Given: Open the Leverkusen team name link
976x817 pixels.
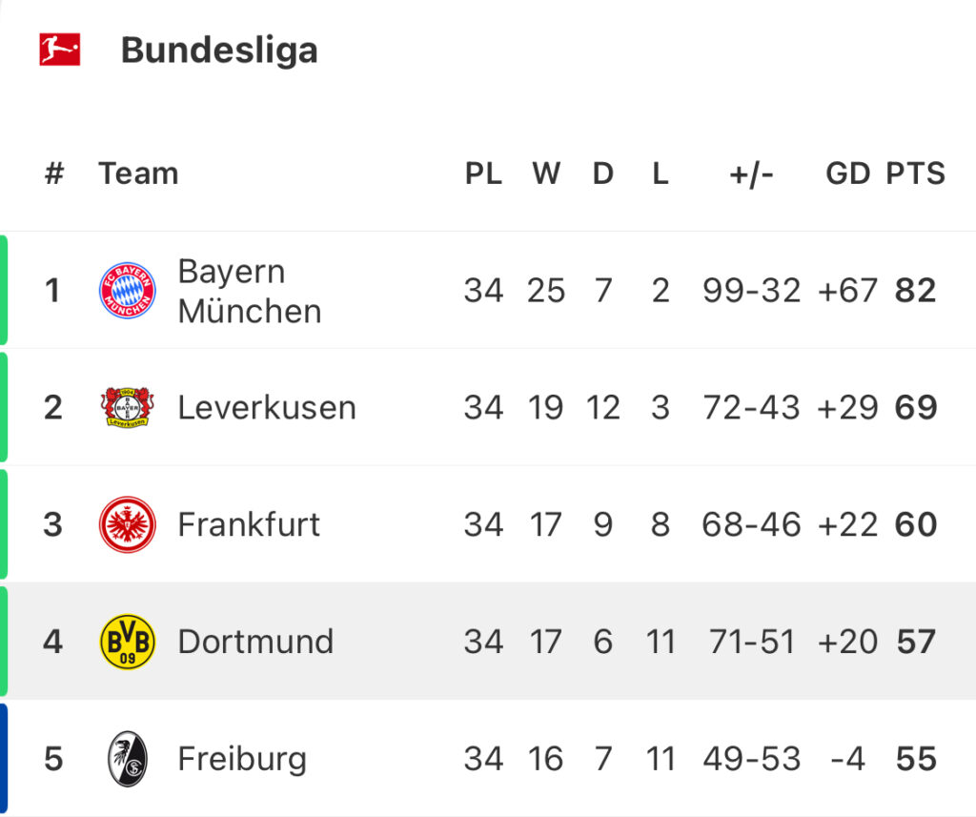Looking at the screenshot, I should [267, 408].
